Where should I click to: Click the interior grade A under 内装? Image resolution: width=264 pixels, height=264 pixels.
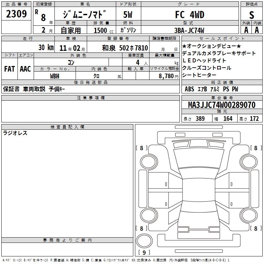(x=257, y=30)
